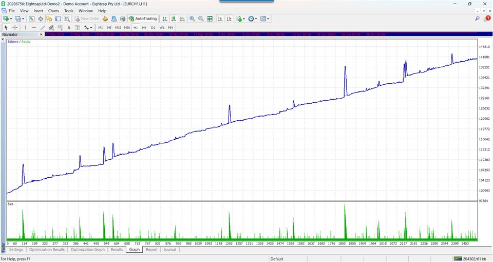Open the Charts menu
Screen dimensions: 493x262
[x=53, y=11]
